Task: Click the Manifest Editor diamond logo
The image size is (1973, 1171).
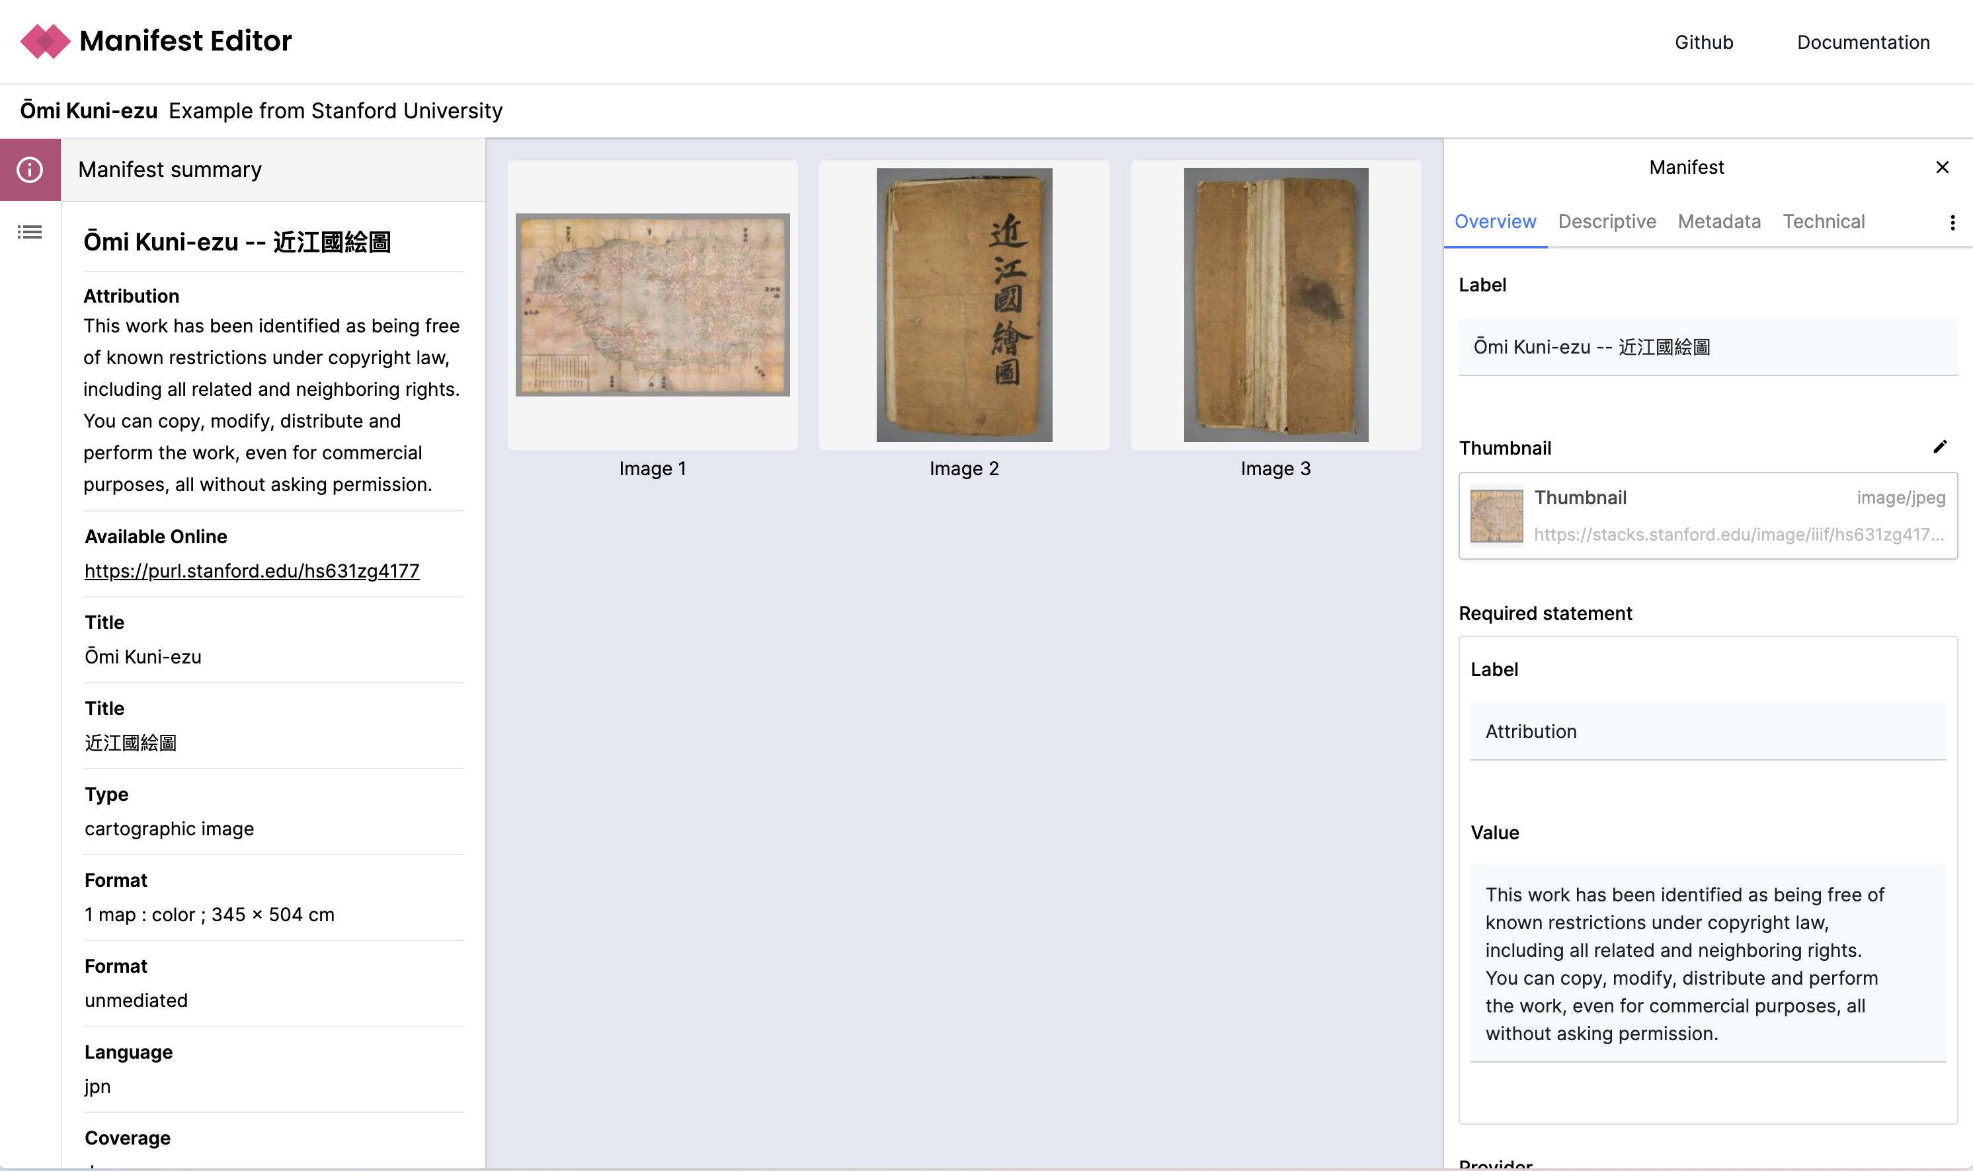Action: click(x=45, y=41)
